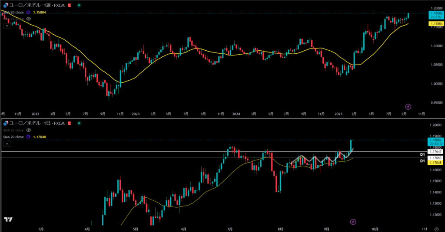Show the hidden SMA 75 indicator on weekly chart
This screenshot has height=232, width=445.
click(x=29, y=19)
